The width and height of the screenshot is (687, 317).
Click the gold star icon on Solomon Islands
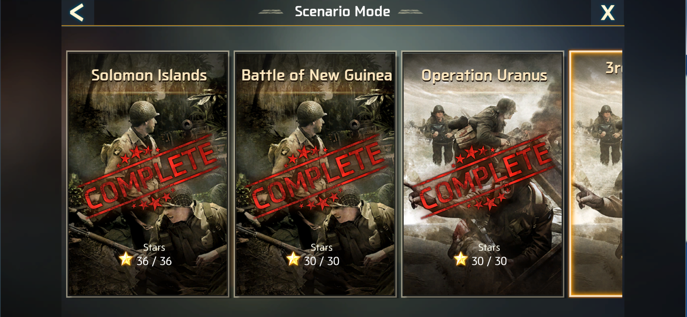point(125,259)
